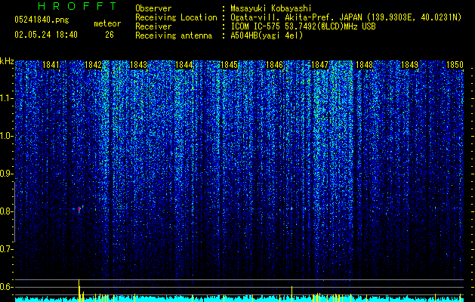Click the observer name Masayuki Kobayashi
Screen dimensions: 475x302
(x=271, y=8)
